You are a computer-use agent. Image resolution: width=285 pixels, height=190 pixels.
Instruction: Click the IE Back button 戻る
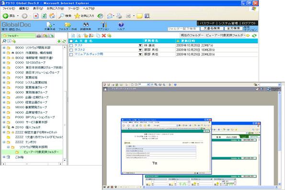tap(9, 16)
